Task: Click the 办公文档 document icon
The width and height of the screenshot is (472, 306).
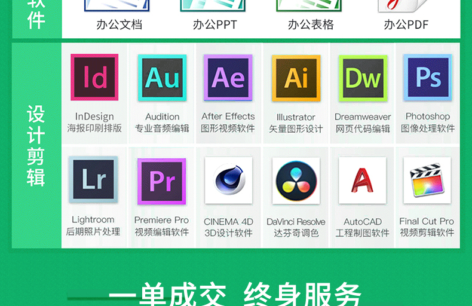Action: [x=117, y=5]
